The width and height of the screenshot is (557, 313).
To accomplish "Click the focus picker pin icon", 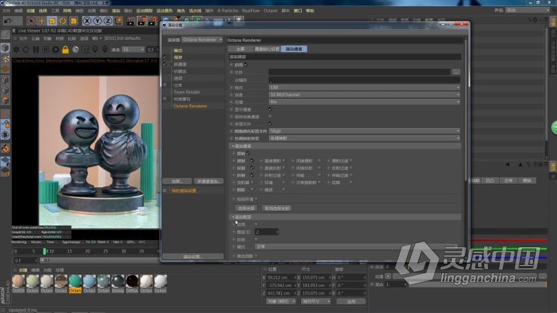I will (x=95, y=50).
